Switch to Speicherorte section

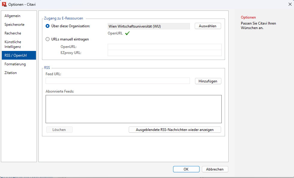point(14,25)
